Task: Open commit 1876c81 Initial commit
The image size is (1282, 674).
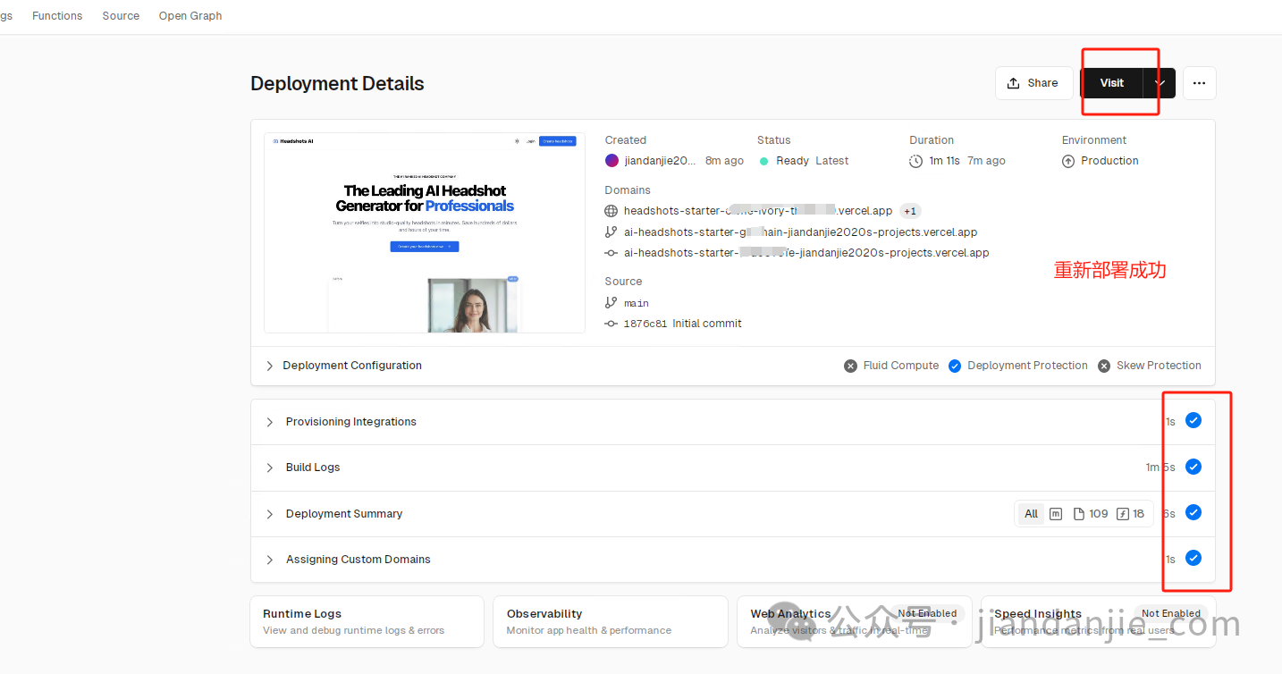Action: tap(683, 324)
